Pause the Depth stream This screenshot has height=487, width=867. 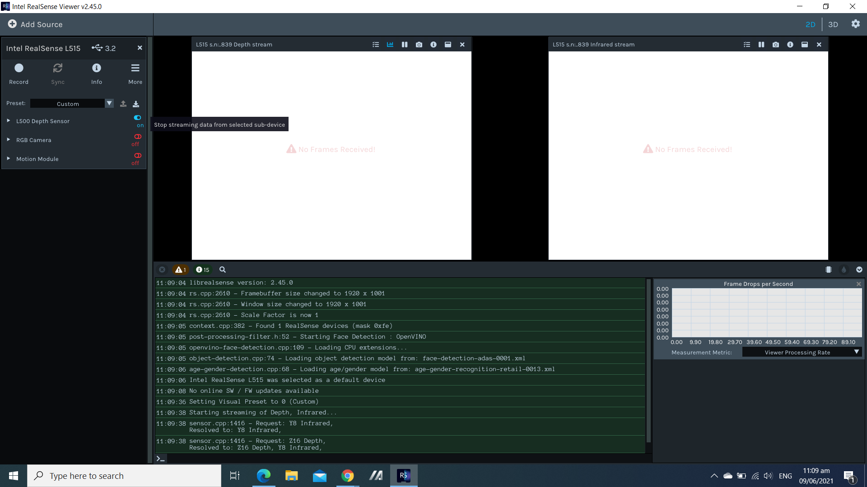click(x=404, y=44)
